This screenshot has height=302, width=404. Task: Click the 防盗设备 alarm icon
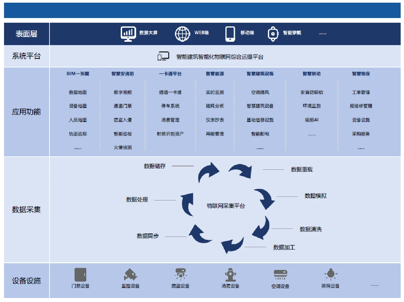(180, 275)
